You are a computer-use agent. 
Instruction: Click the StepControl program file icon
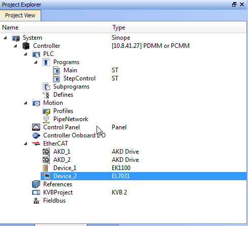(x=56, y=78)
